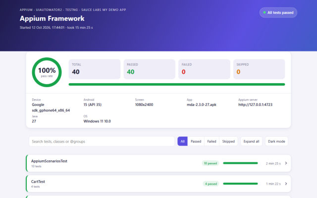Viewport: 317px width, 198px height.
Task: Click the app name mda-2.3.0-27.apk
Action: pyautogui.click(x=202, y=104)
